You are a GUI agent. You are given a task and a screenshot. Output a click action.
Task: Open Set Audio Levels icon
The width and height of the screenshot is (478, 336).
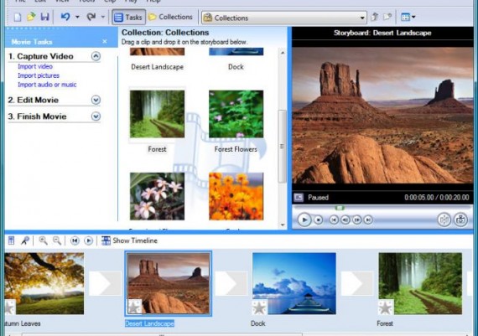click(11, 240)
